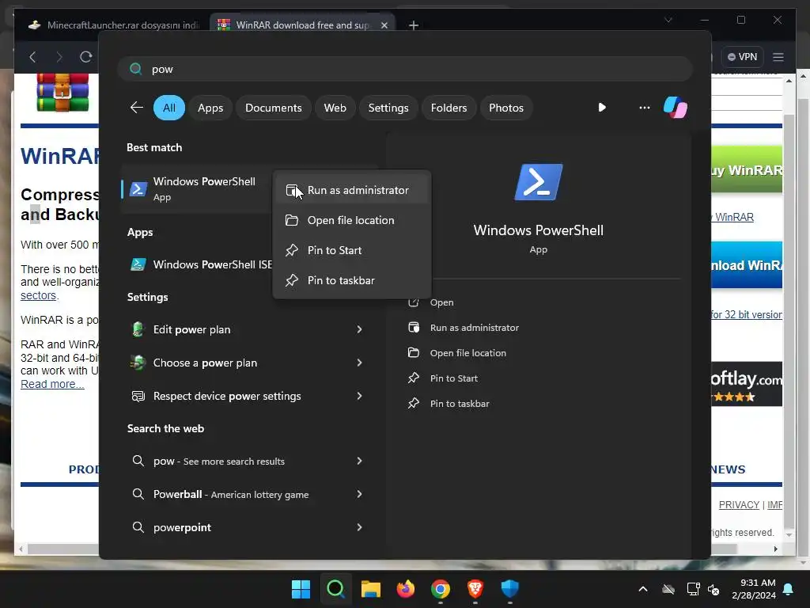The height and width of the screenshot is (608, 810).
Task: Open the notification bell
Action: point(789,589)
